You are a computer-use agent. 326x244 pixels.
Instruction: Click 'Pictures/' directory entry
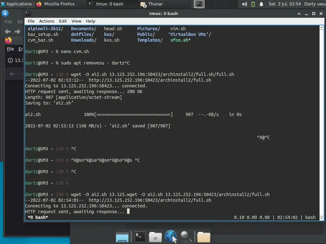(148, 29)
